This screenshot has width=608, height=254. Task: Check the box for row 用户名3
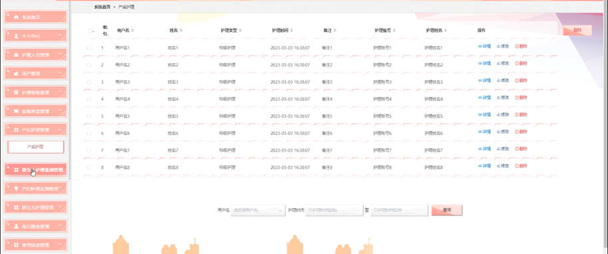(89, 82)
